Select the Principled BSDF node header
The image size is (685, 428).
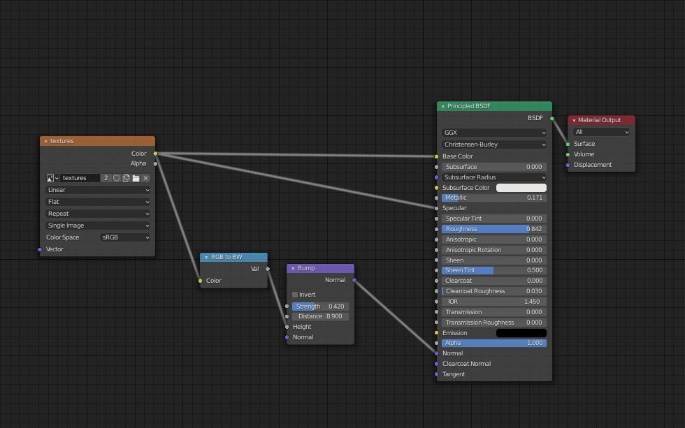tap(495, 106)
